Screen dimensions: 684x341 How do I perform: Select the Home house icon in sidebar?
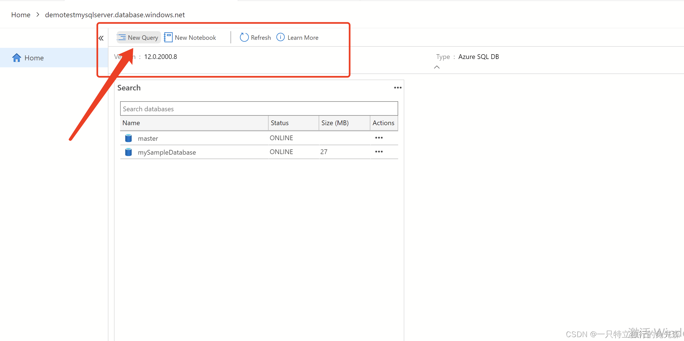(16, 58)
